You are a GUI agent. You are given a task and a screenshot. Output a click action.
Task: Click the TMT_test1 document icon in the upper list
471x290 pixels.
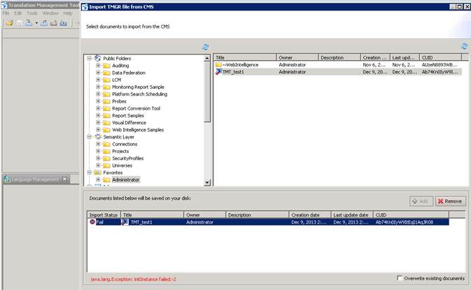coord(218,72)
